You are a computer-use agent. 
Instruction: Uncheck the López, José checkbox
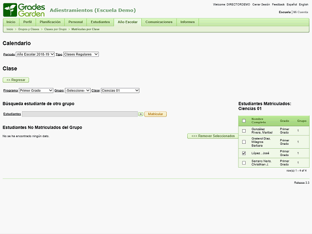point(244,153)
